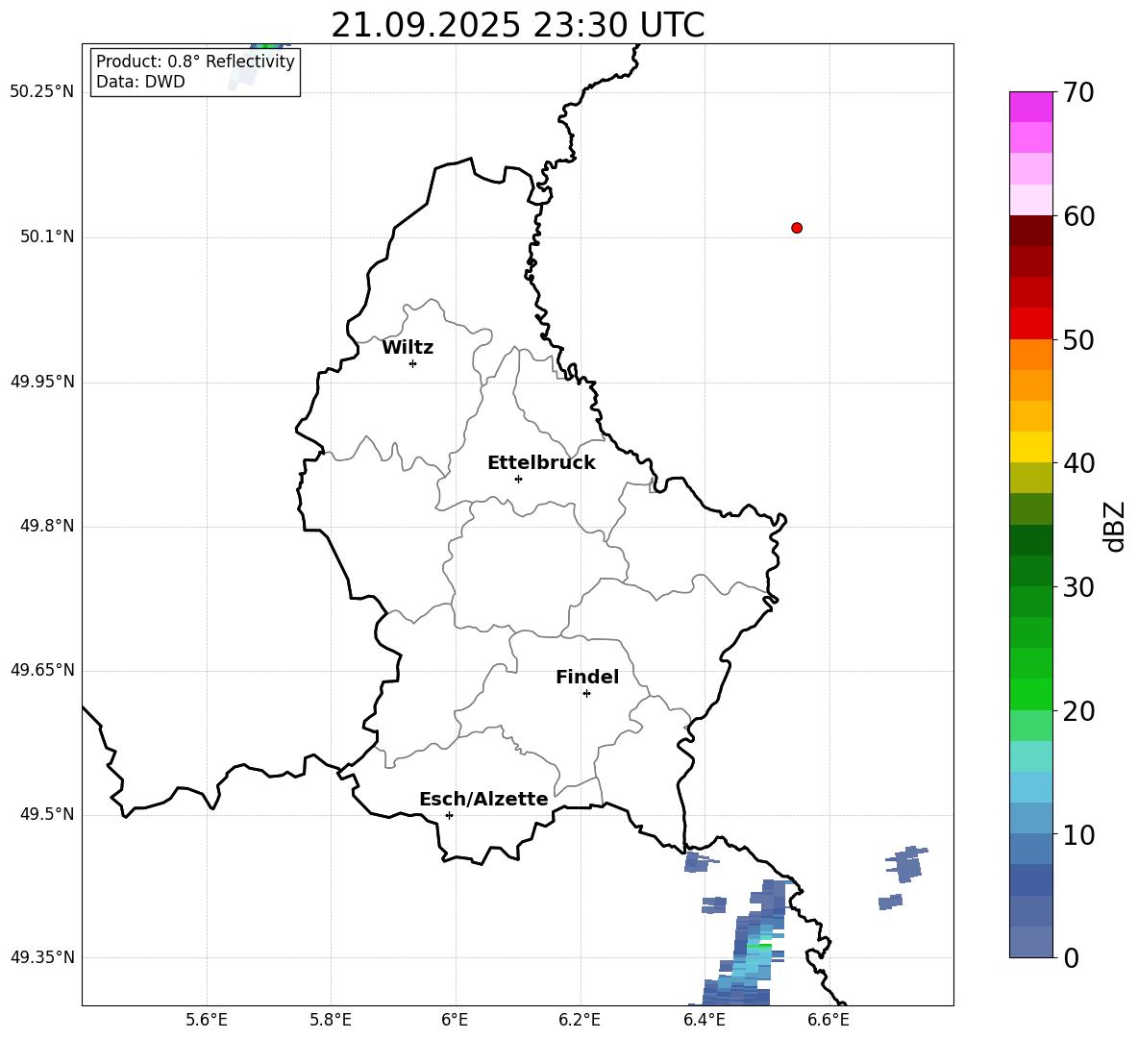
Task: Click the orange colorbar segment below 50
Action: pyautogui.click(x=1030, y=355)
